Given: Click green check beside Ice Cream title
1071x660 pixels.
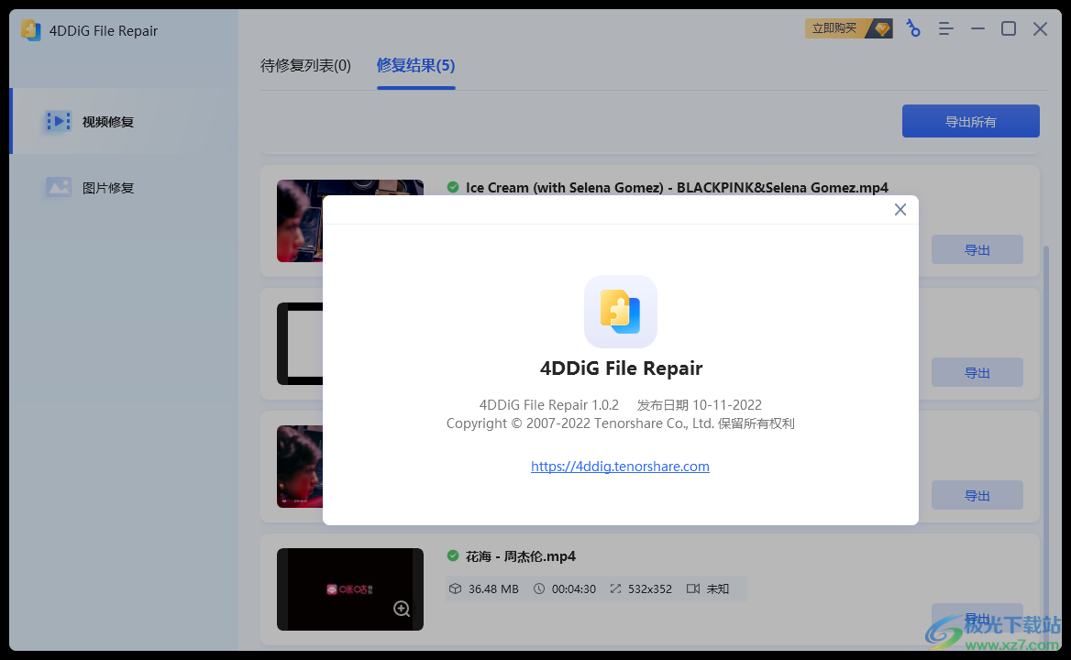Looking at the screenshot, I should pyautogui.click(x=453, y=186).
